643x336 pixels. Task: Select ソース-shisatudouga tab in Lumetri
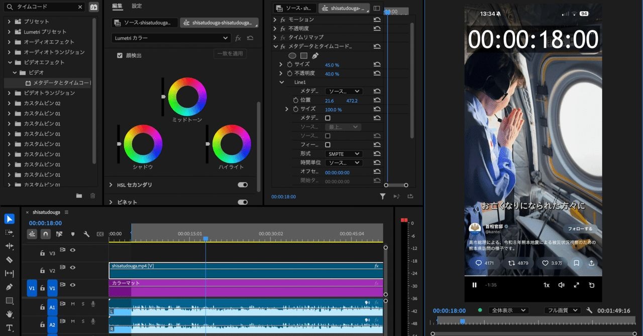145,23
